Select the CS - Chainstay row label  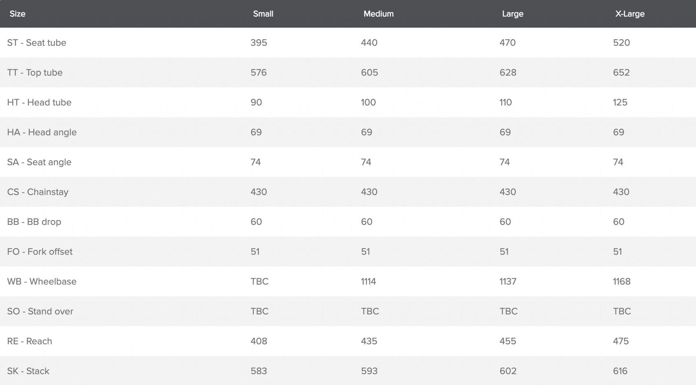coord(38,192)
